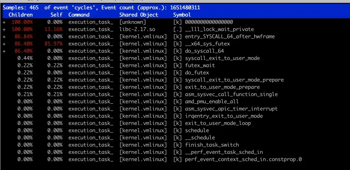The image size is (350, 170).
Task: Select the asm_sysvec_apic_timer_interrupt entry
Action: [231, 109]
